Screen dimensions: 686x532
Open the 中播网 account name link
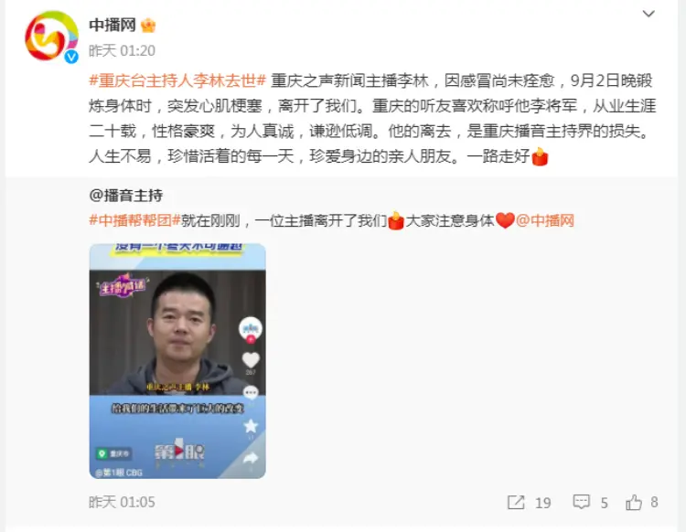tap(113, 25)
